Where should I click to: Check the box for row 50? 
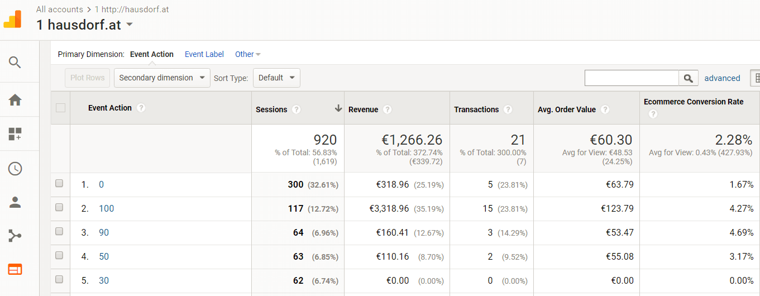59,256
